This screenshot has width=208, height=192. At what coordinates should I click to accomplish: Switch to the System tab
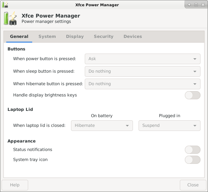[x=47, y=37]
